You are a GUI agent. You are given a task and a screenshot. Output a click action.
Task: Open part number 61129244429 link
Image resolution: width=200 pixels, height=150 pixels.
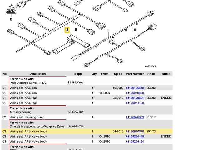coord(135,103)
